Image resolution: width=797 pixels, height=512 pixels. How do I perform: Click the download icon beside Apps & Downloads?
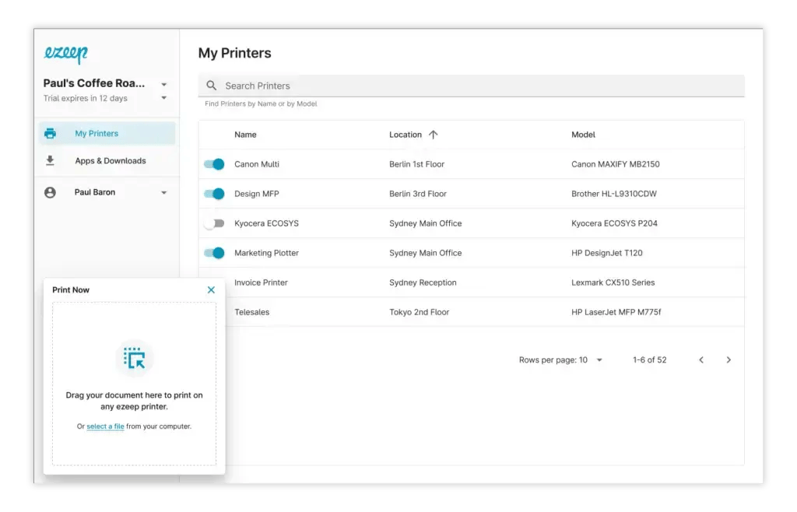pos(51,160)
